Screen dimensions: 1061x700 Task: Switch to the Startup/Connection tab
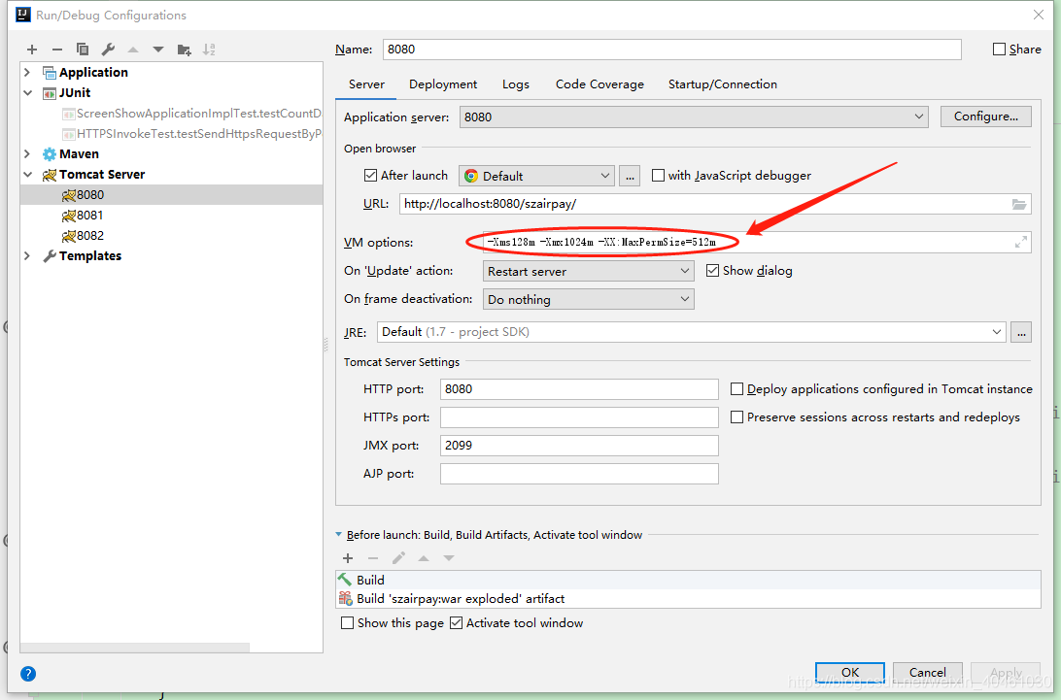coord(723,83)
